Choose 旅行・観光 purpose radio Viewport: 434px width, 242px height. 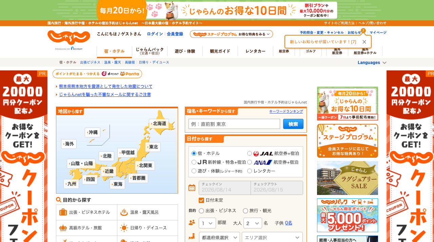[245, 211]
